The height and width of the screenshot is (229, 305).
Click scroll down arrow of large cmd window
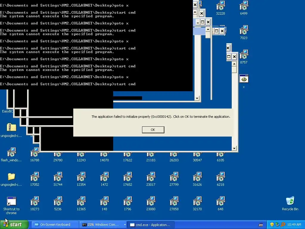(x=197, y=98)
